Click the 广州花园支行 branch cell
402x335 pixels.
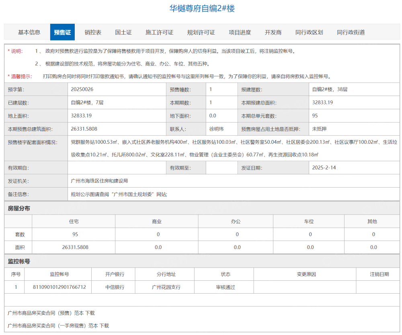[166, 287]
